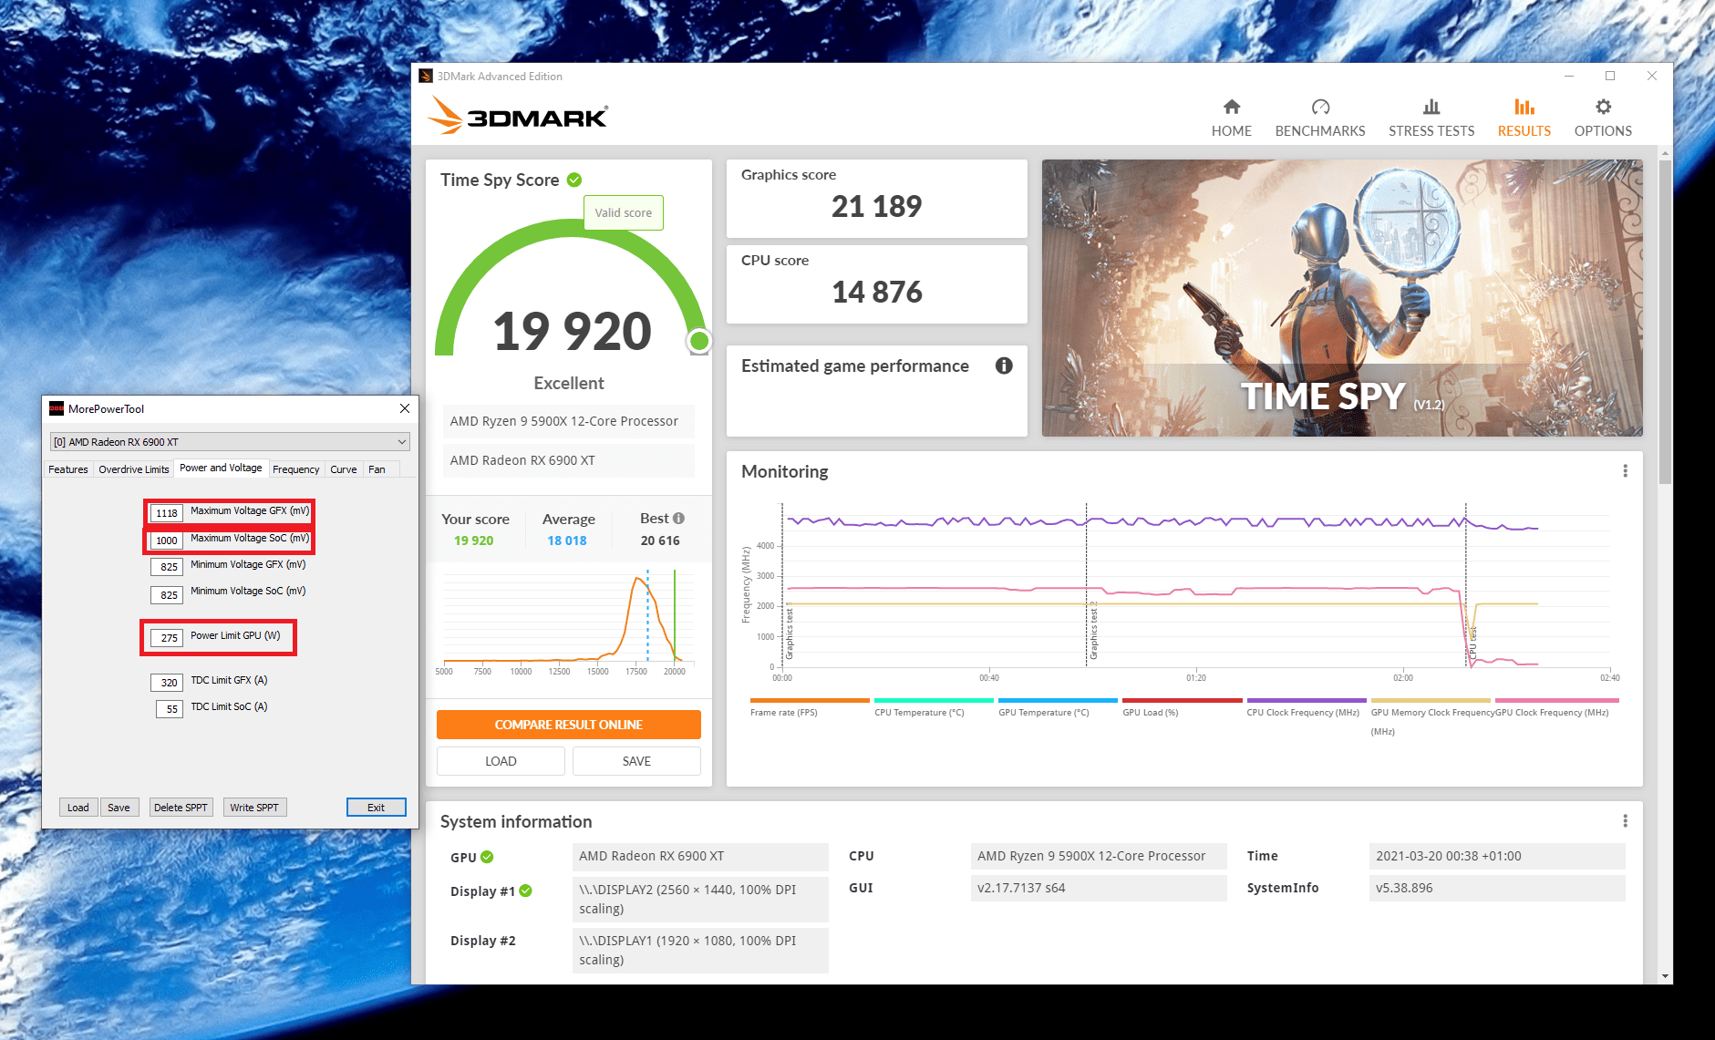Click the GPU green check icon
Viewport: 1715px width, 1040px height.
tap(487, 857)
